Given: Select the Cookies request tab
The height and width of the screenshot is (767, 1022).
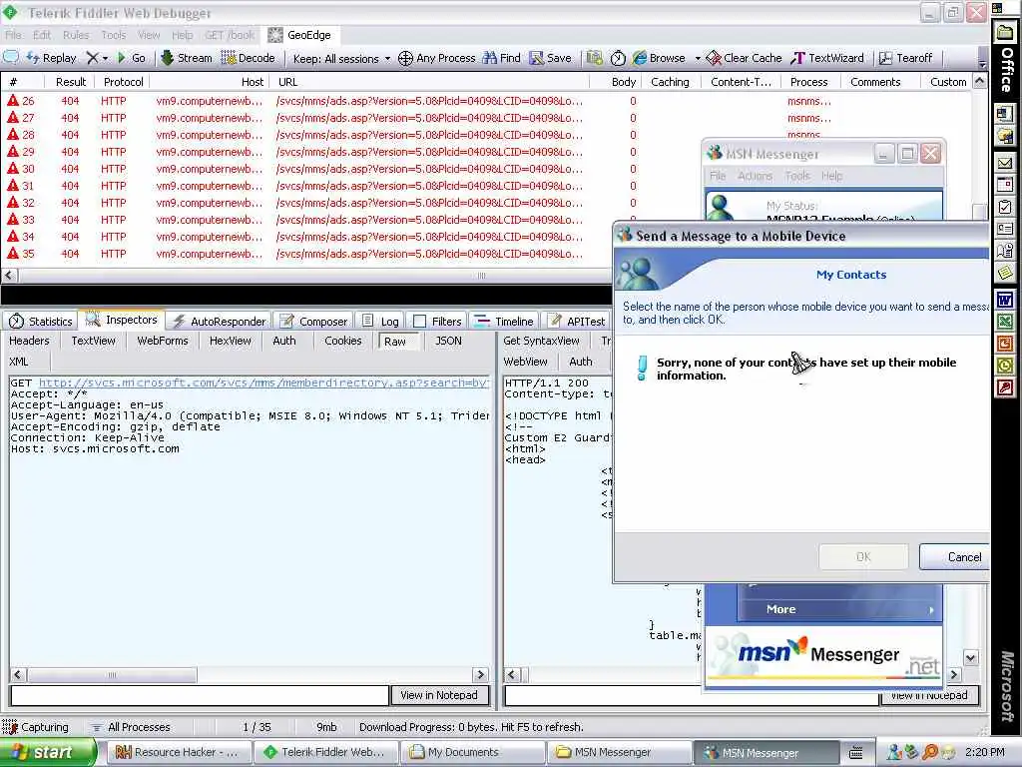Looking at the screenshot, I should click(x=343, y=341).
